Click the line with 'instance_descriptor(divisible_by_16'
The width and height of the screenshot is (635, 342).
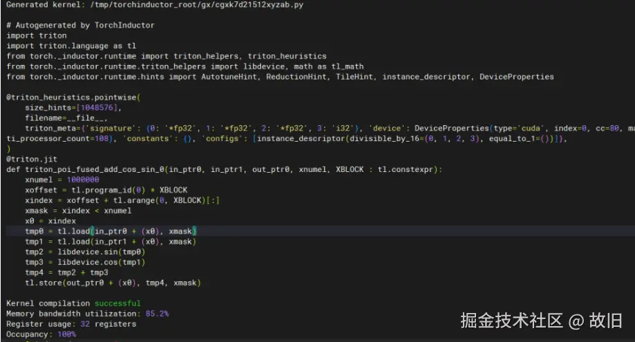[x=287, y=139]
